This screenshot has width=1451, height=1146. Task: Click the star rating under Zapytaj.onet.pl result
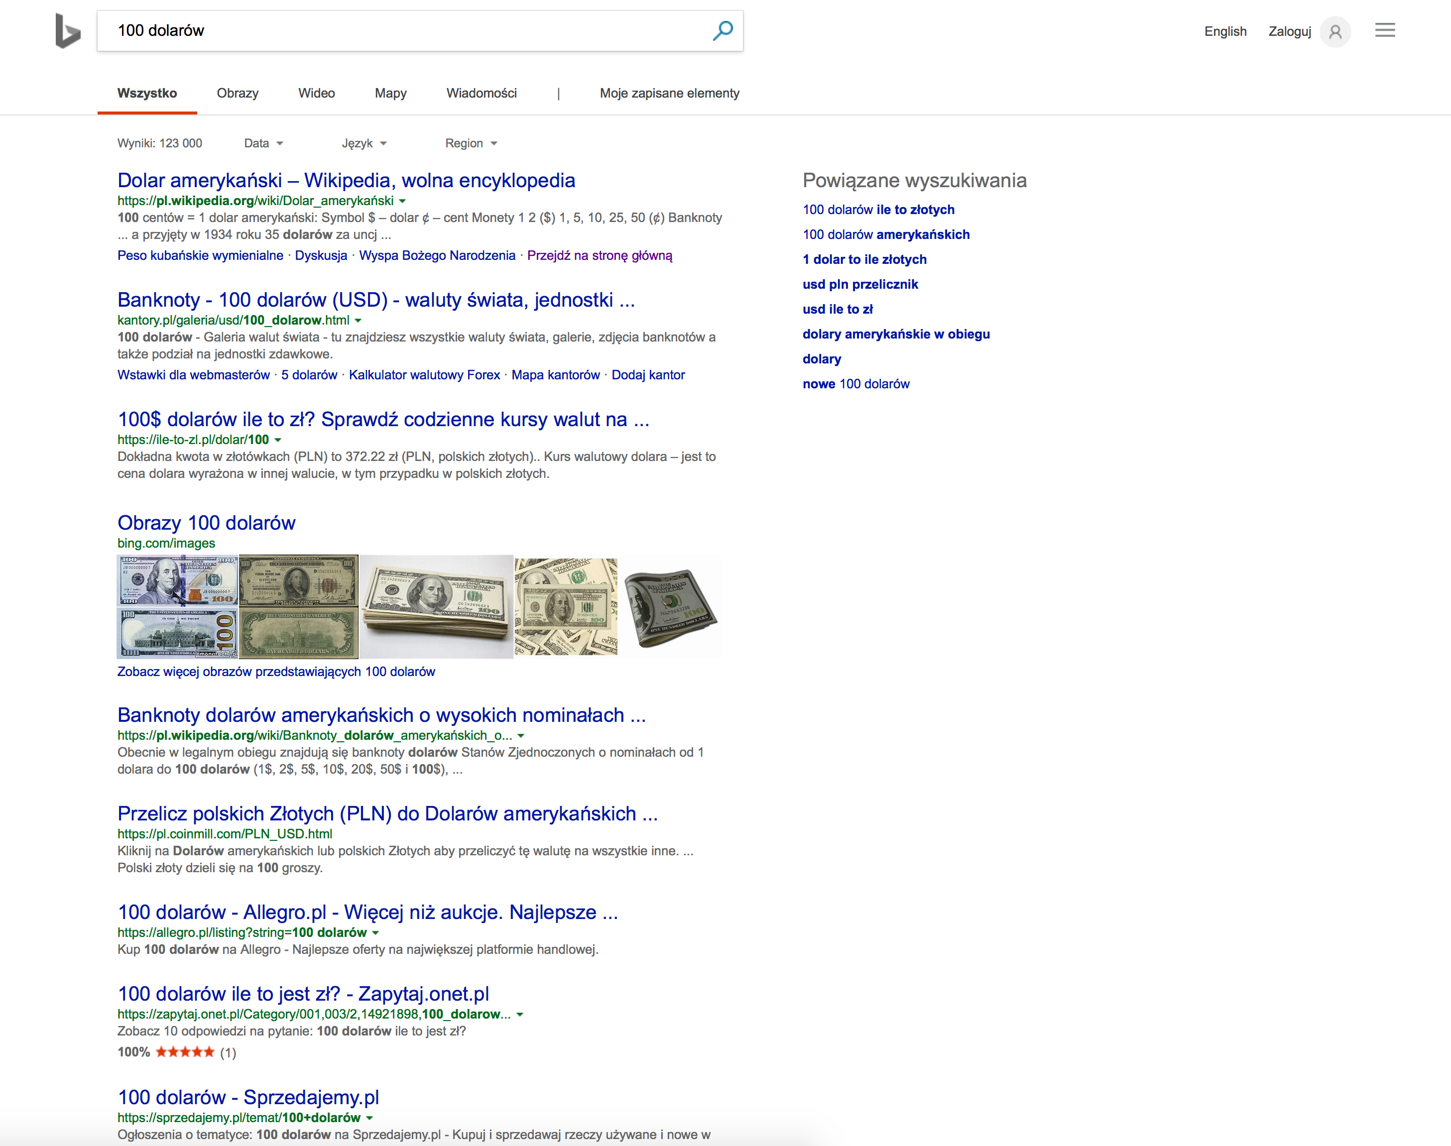click(185, 1051)
